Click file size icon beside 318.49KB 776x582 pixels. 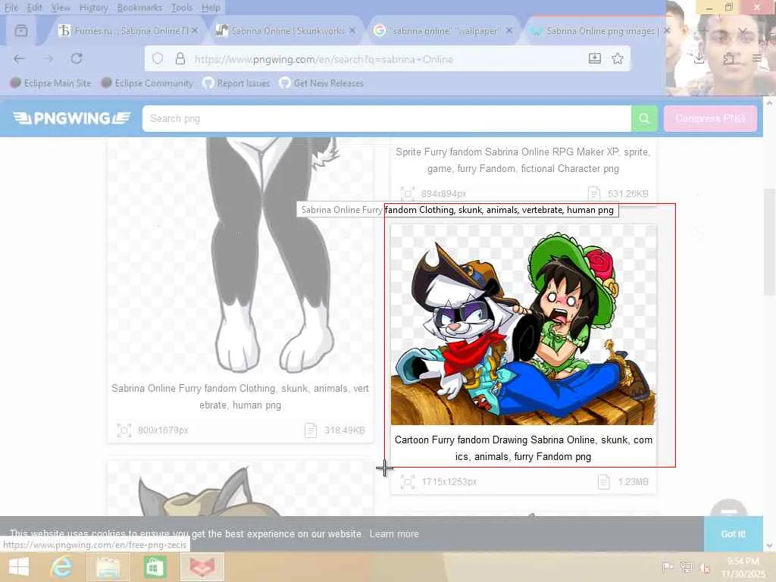[310, 430]
